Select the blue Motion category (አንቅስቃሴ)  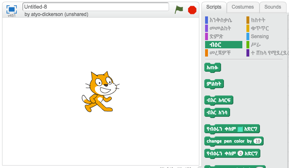tap(220, 20)
